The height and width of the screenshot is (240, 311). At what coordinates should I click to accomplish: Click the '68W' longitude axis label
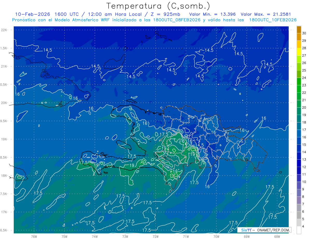pos(277,237)
